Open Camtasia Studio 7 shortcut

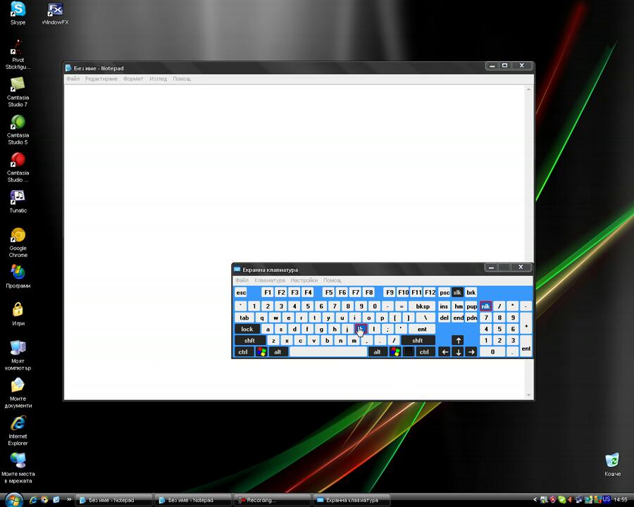click(18, 86)
